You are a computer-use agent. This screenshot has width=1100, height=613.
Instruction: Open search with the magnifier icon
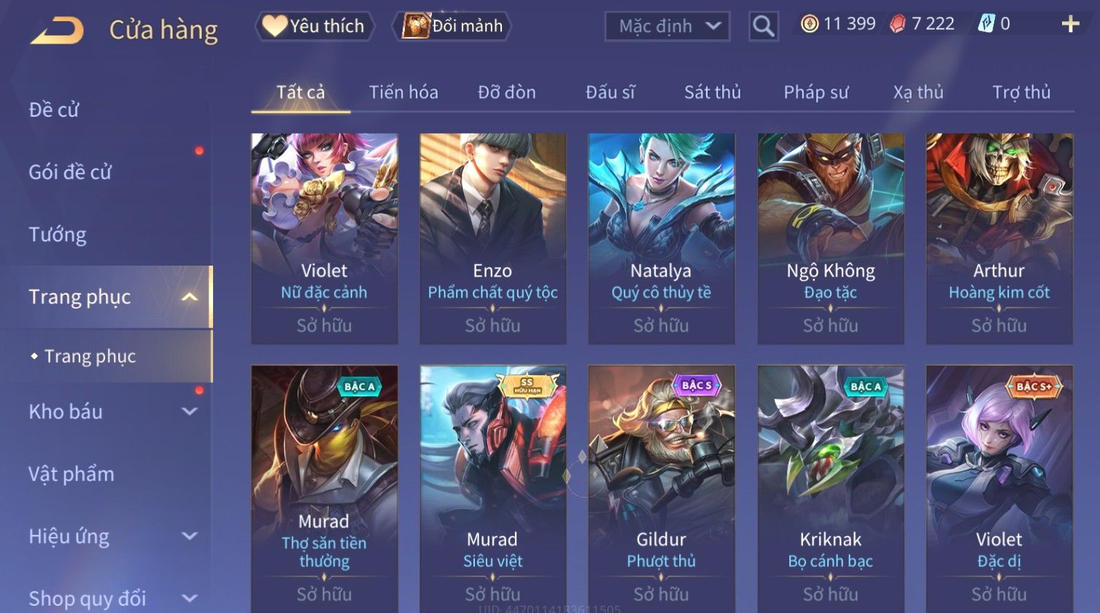pos(763,26)
